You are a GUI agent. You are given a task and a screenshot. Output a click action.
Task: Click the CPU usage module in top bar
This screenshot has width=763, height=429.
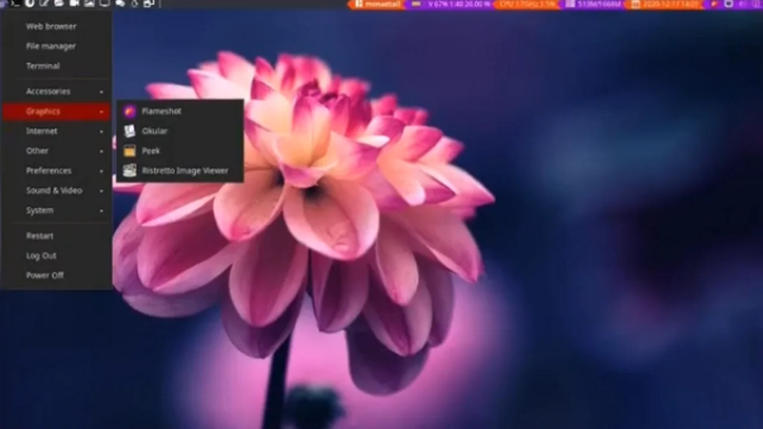527,4
